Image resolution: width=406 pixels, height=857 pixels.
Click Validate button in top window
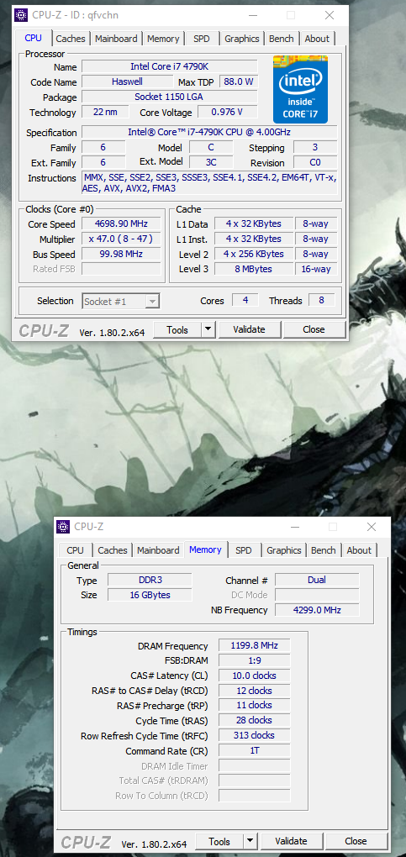coord(249,329)
